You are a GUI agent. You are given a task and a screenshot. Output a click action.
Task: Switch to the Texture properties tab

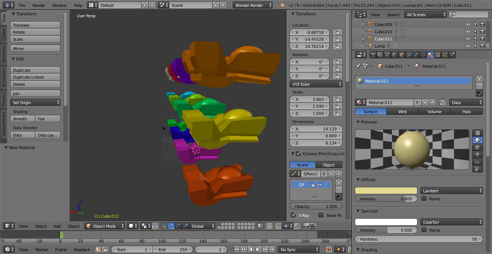(438, 55)
